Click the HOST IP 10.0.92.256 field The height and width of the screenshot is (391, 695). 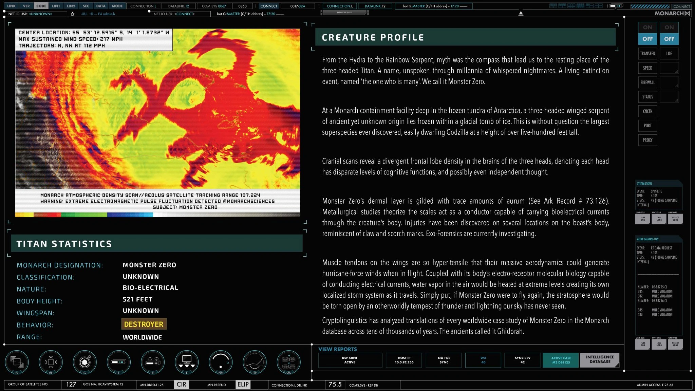[x=404, y=360]
